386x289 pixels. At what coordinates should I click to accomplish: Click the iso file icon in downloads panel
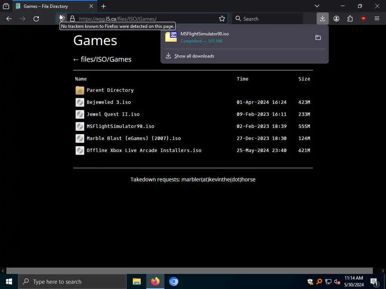(x=171, y=37)
